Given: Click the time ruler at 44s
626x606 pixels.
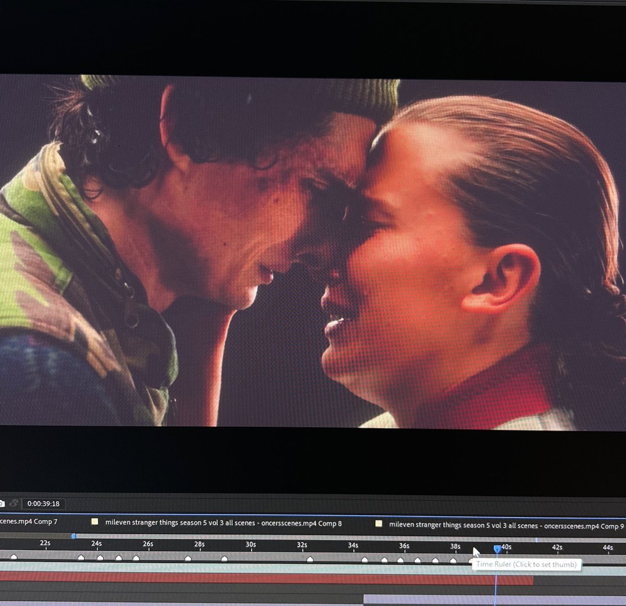Looking at the screenshot, I should (x=608, y=548).
